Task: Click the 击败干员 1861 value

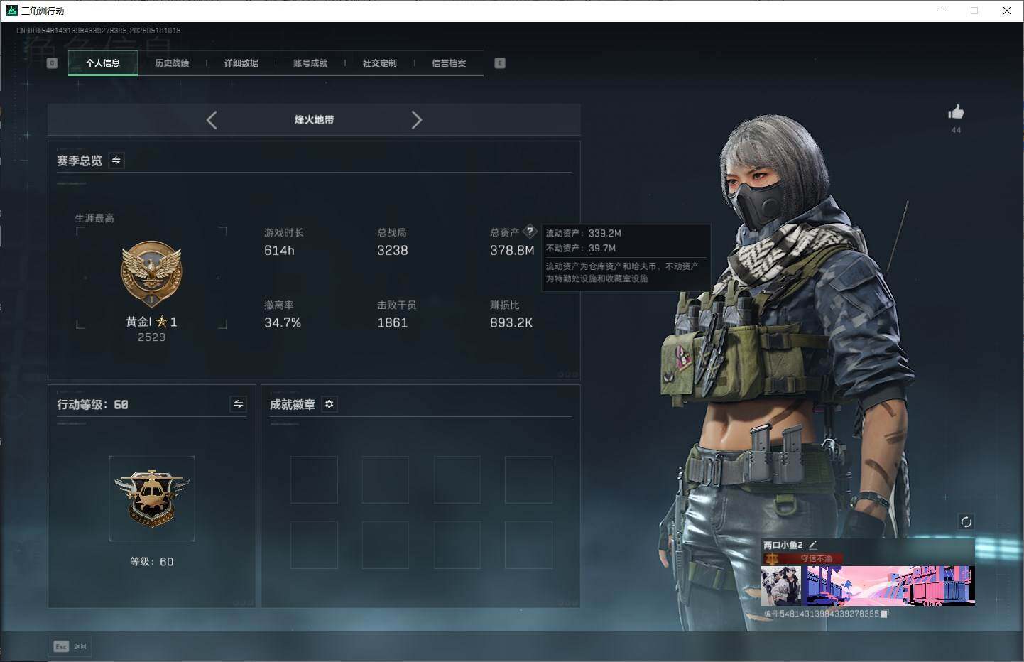Action: pyautogui.click(x=393, y=323)
